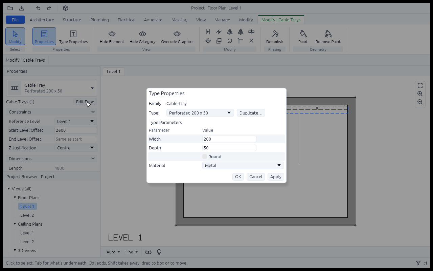Screen dimensions: 433x271
Task: Open the File menu
Action: tap(15, 20)
